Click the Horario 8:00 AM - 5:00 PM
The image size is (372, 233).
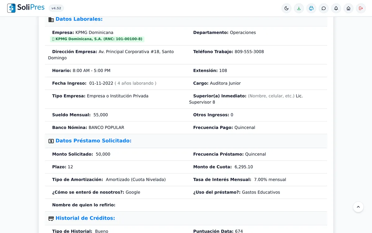click(x=91, y=71)
